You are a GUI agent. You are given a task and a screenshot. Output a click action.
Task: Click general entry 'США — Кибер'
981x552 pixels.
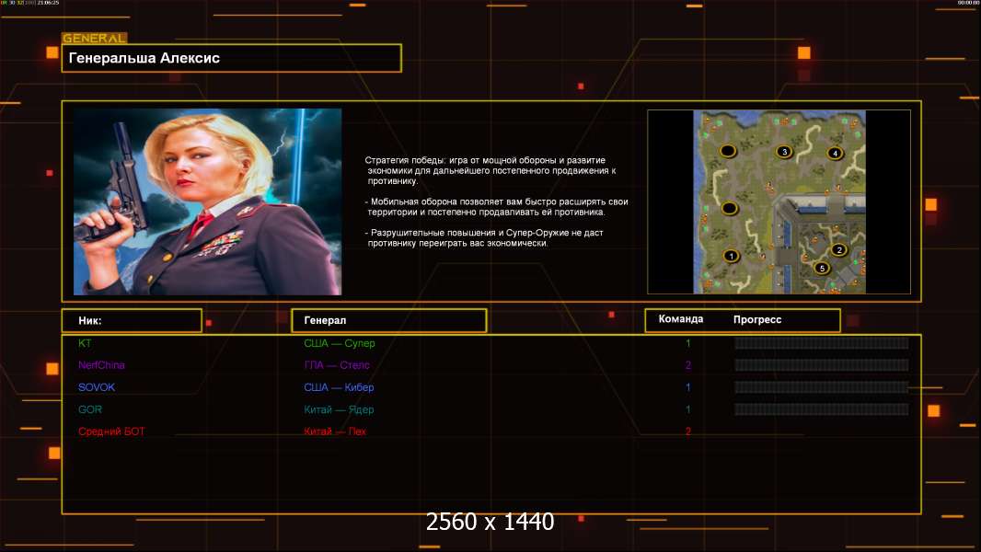pos(339,387)
